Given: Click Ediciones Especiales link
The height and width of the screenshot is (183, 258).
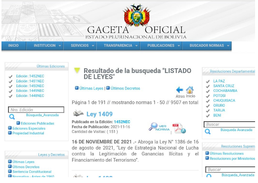Looking at the screenshot, I should [29, 129].
